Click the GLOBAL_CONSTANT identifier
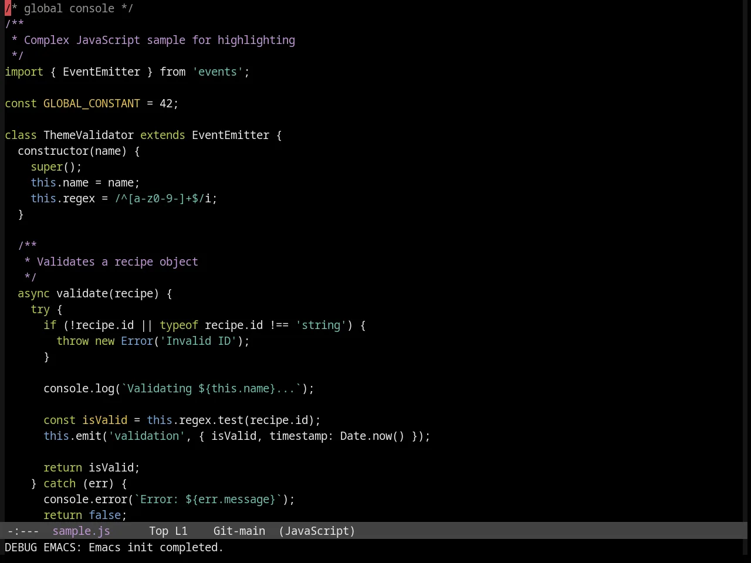 (x=92, y=103)
